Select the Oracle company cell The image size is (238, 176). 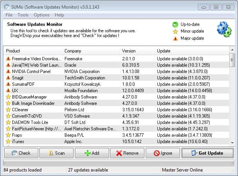70,65
